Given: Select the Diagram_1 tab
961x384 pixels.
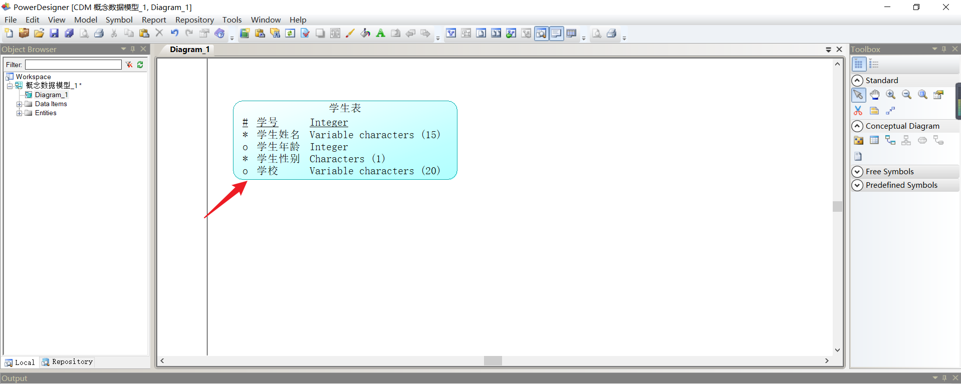Looking at the screenshot, I should pos(189,50).
